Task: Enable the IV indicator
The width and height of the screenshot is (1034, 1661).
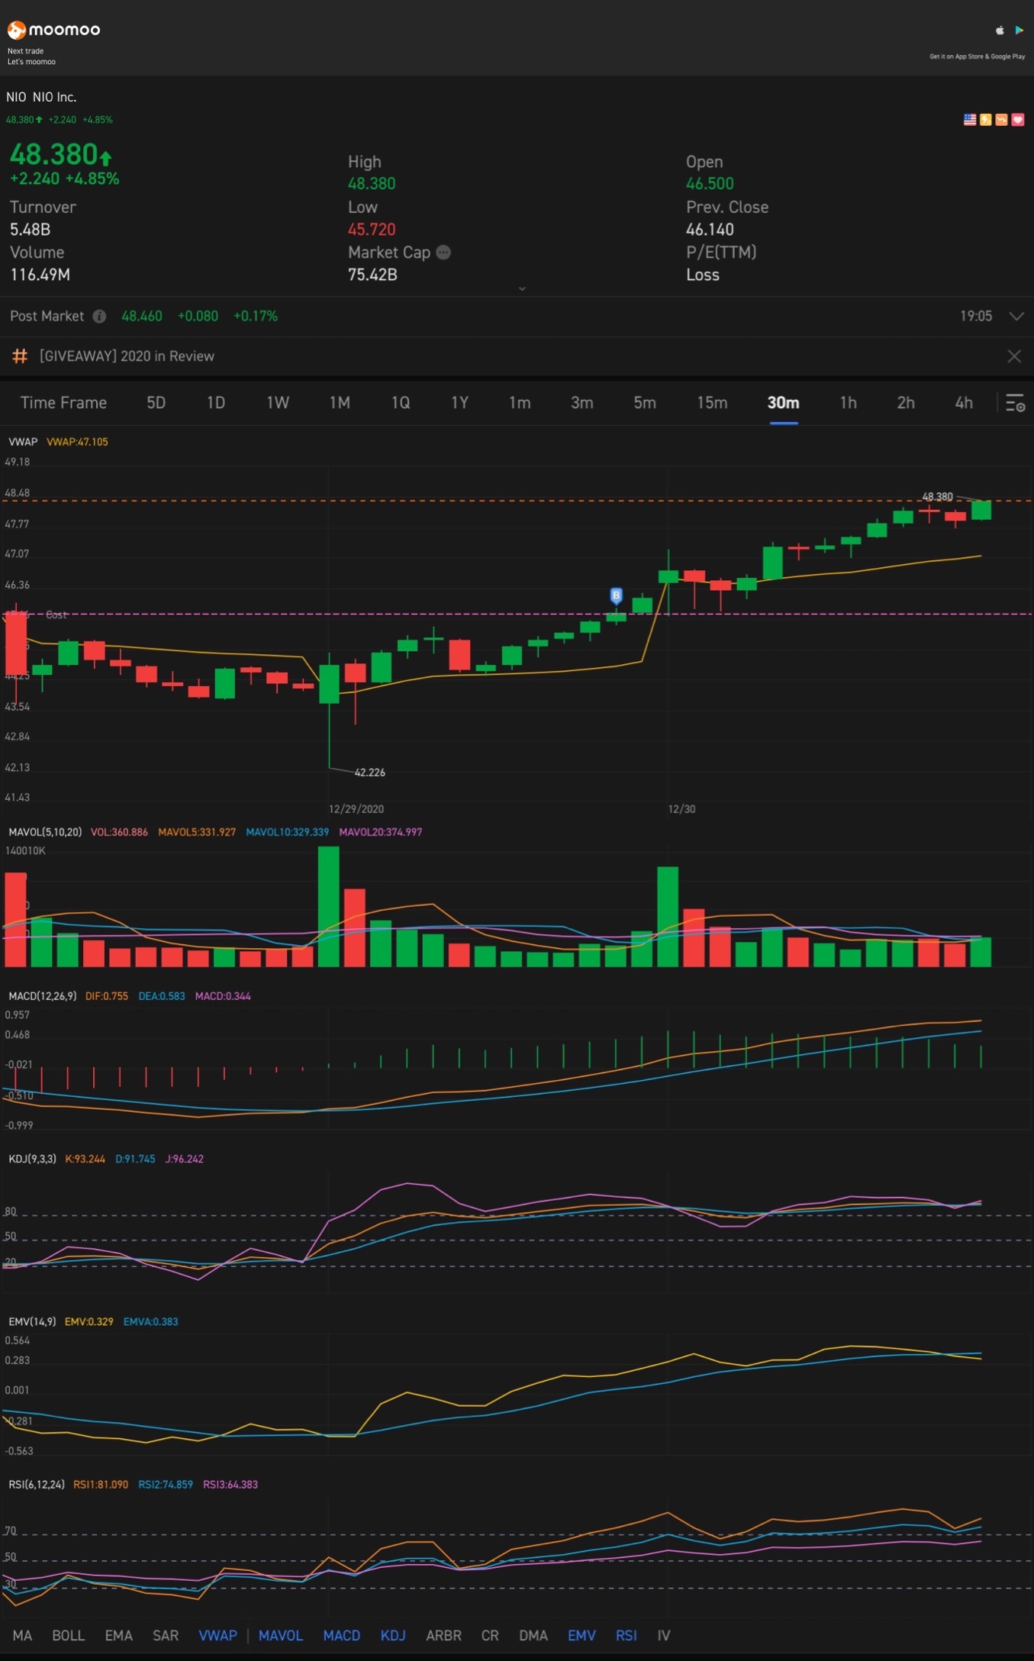Action: point(664,1635)
